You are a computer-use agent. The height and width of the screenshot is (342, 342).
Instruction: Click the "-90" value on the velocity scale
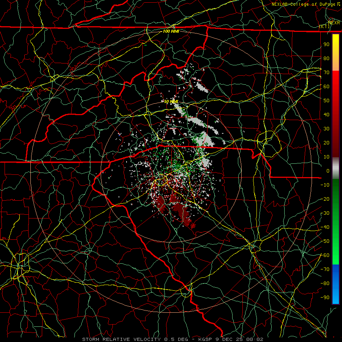[x=325, y=298]
